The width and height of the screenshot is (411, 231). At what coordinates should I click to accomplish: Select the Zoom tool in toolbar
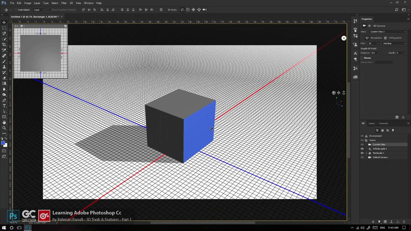(x=4, y=128)
